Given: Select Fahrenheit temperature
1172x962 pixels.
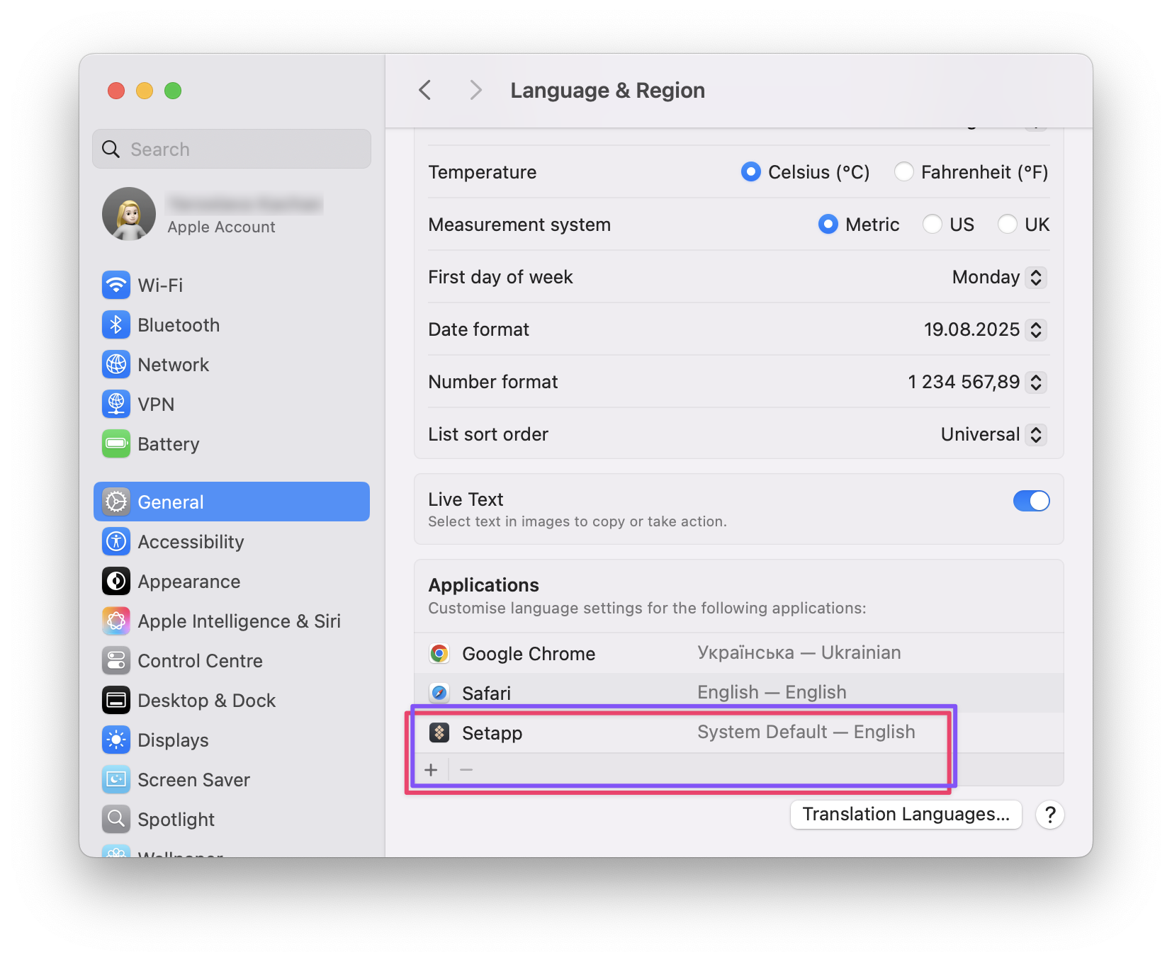Looking at the screenshot, I should pyautogui.click(x=903, y=171).
